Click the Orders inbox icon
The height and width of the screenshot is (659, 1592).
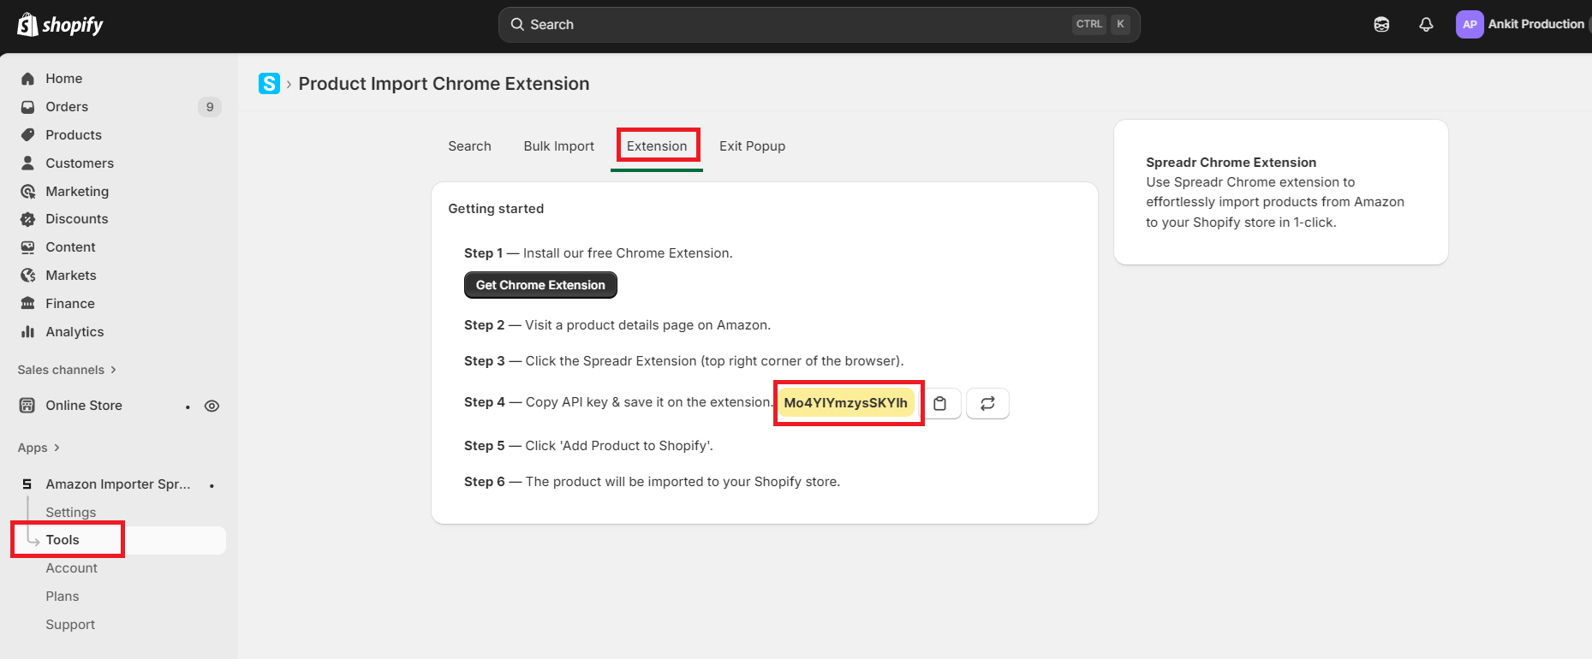(28, 107)
